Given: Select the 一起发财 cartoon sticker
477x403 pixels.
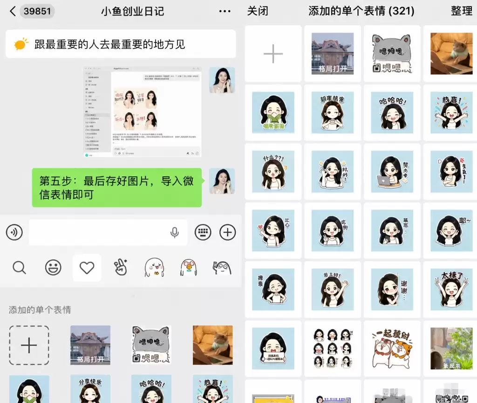Looking at the screenshot, I should point(392,348).
